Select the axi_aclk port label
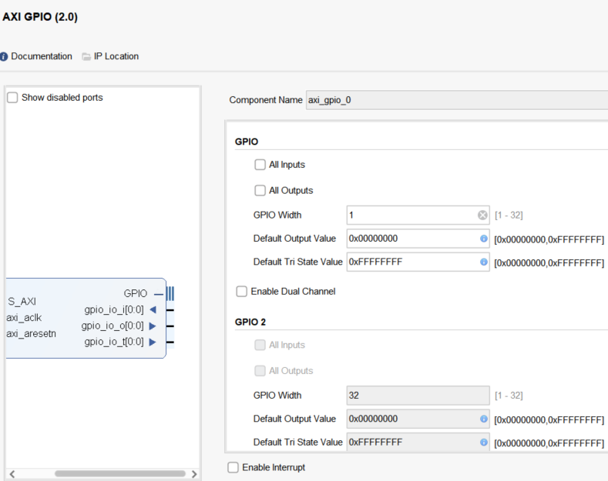608x481 pixels. point(24,318)
